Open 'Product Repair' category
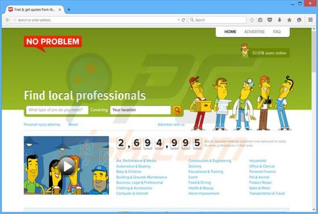This screenshot has width=318, height=214. pos(261,183)
